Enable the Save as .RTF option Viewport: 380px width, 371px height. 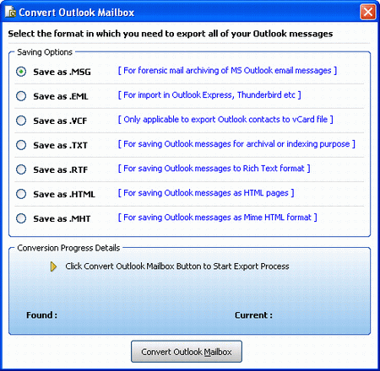pos(21,169)
